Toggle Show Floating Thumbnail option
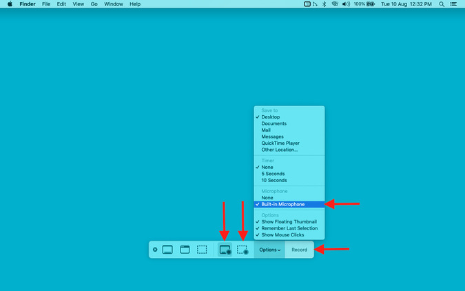 289,222
